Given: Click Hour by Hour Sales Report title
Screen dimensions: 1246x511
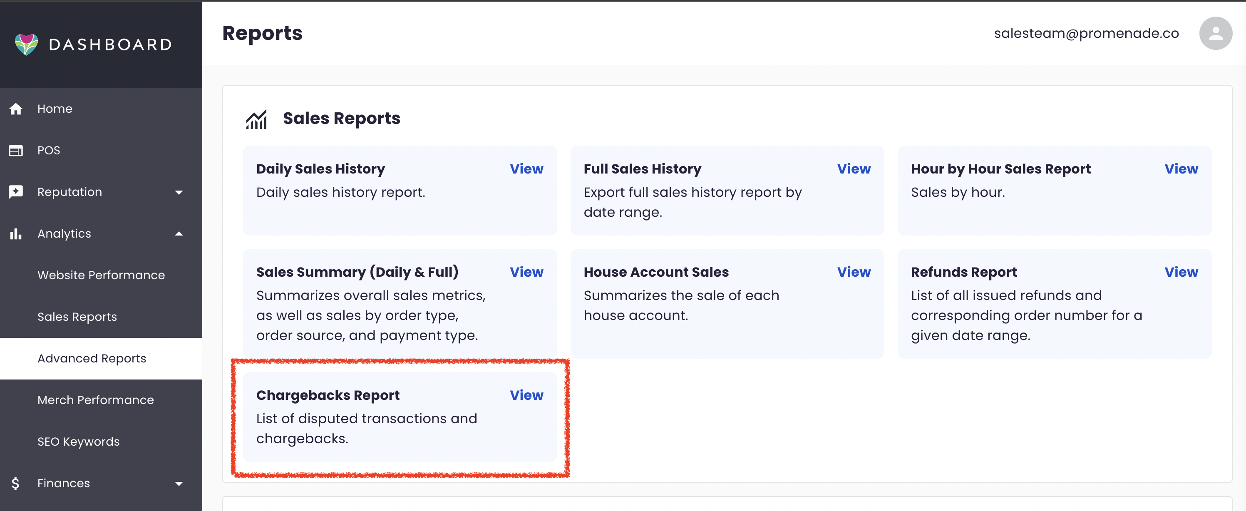Looking at the screenshot, I should pos(1000,169).
